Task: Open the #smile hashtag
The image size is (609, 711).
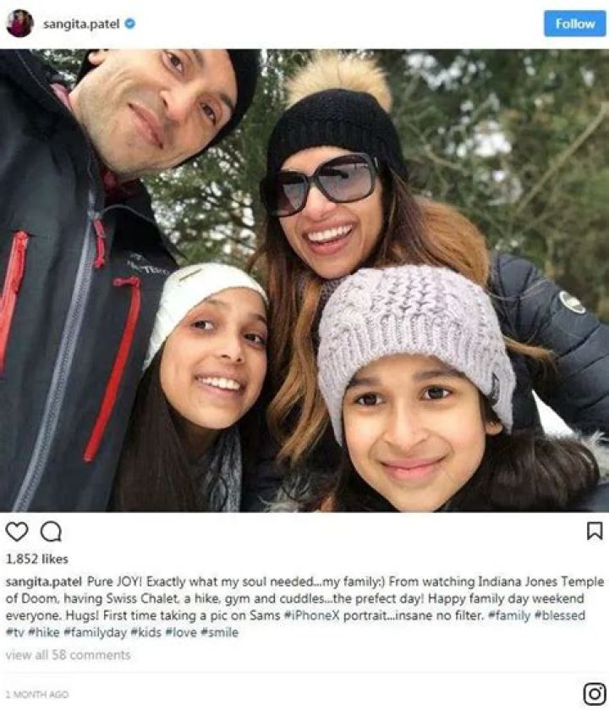Action: [x=219, y=632]
